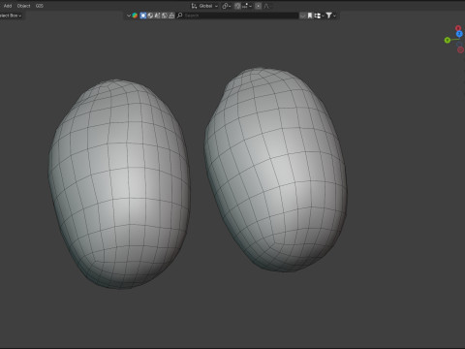
Task: Align view to the dim negative X gizmo circle
Action: point(460,49)
